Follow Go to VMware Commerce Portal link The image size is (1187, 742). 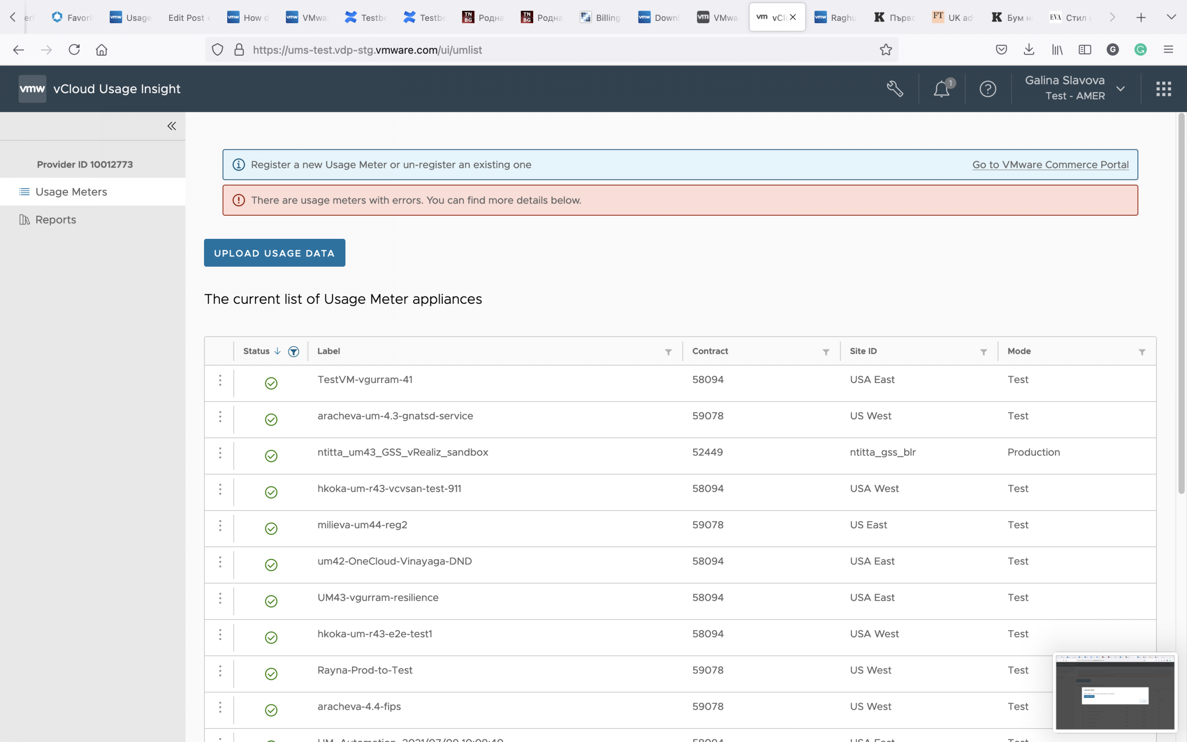tap(1050, 165)
